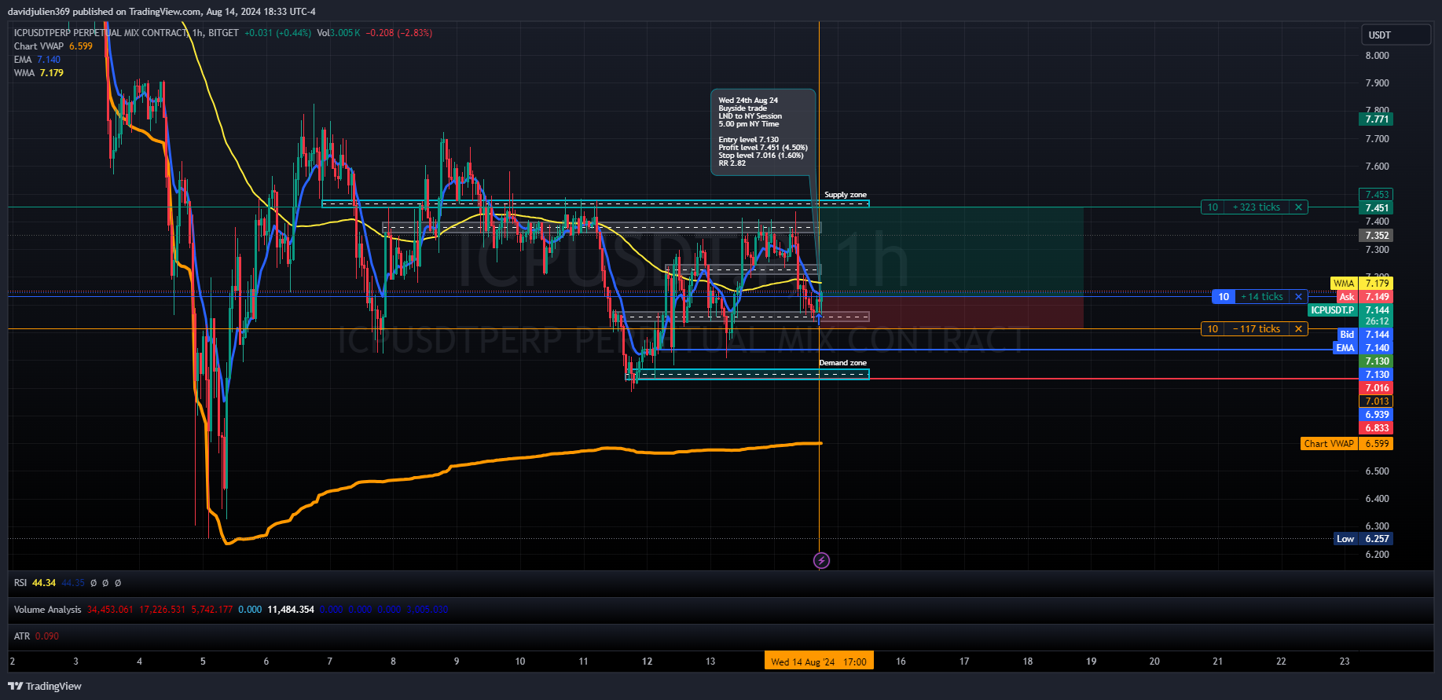Screen dimensions: 1442x700
Task: Click the 7.451 profit level price tag
Action: click(1376, 208)
